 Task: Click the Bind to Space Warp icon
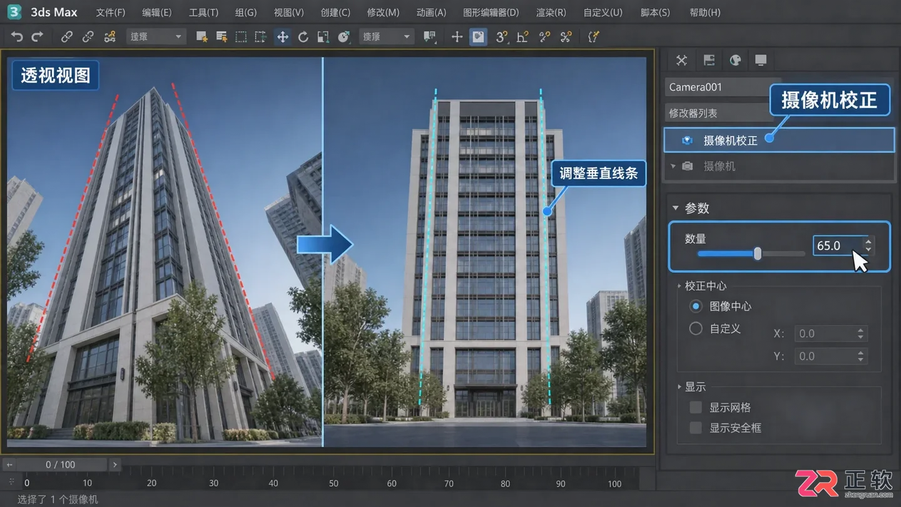(x=110, y=37)
